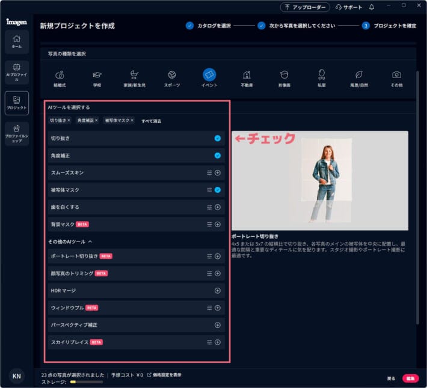This screenshot has width=427, height=388.
Task: Pick the 肖像画 photo type
Action: click(284, 79)
